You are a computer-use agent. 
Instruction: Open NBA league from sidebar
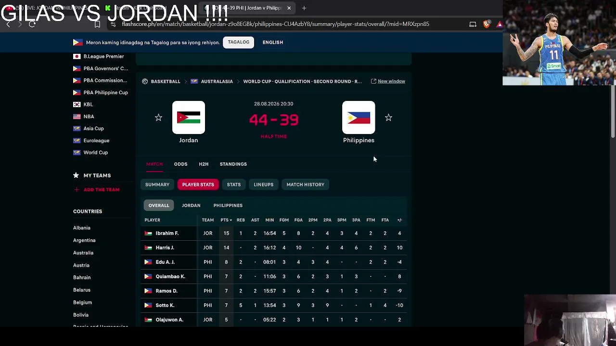[x=89, y=116]
